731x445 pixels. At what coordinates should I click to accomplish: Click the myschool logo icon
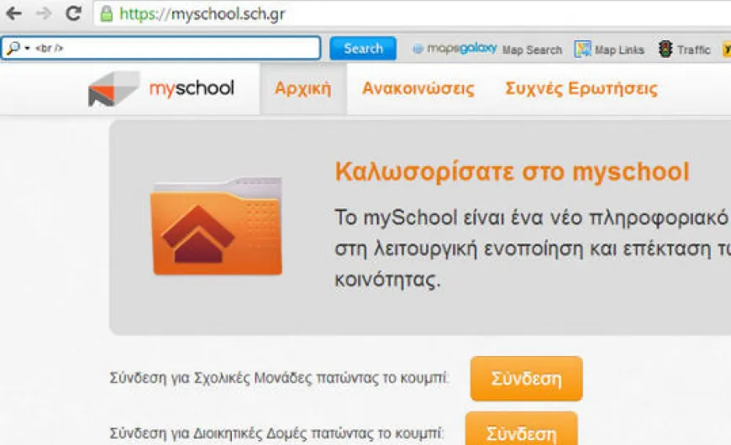click(x=113, y=88)
